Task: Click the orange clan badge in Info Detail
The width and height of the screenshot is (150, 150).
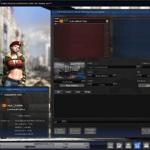Action: [x=4, y=105]
